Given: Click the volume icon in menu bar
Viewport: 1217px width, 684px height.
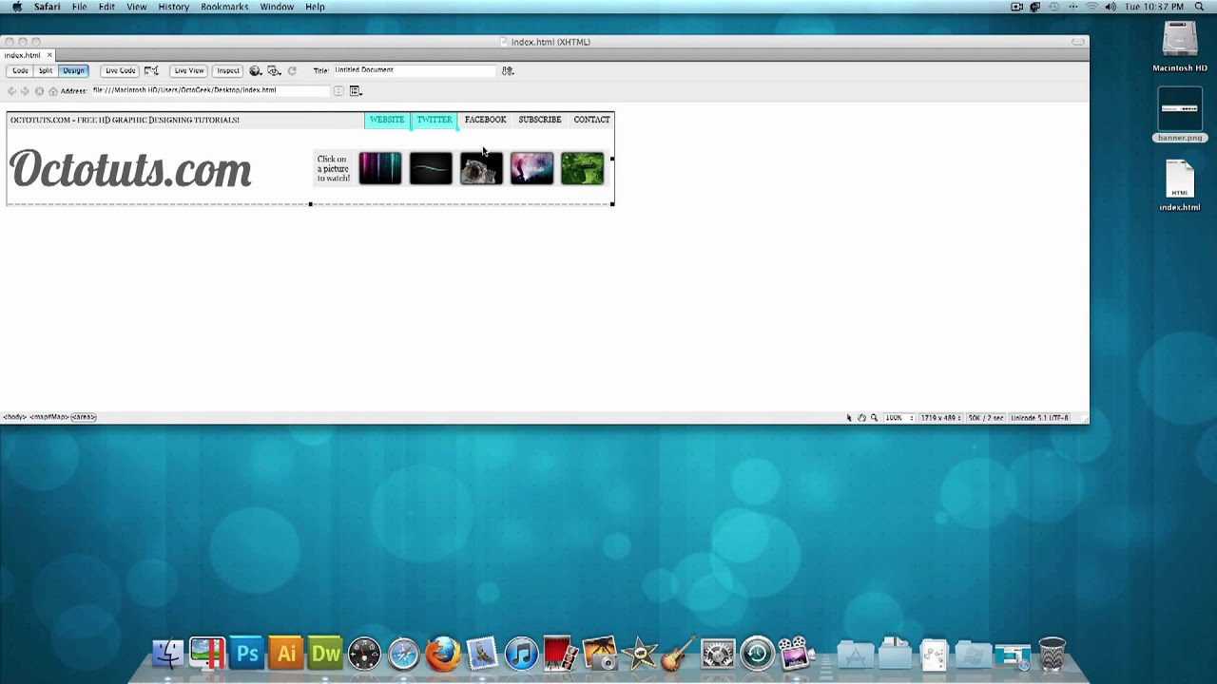Looking at the screenshot, I should coord(1111,7).
